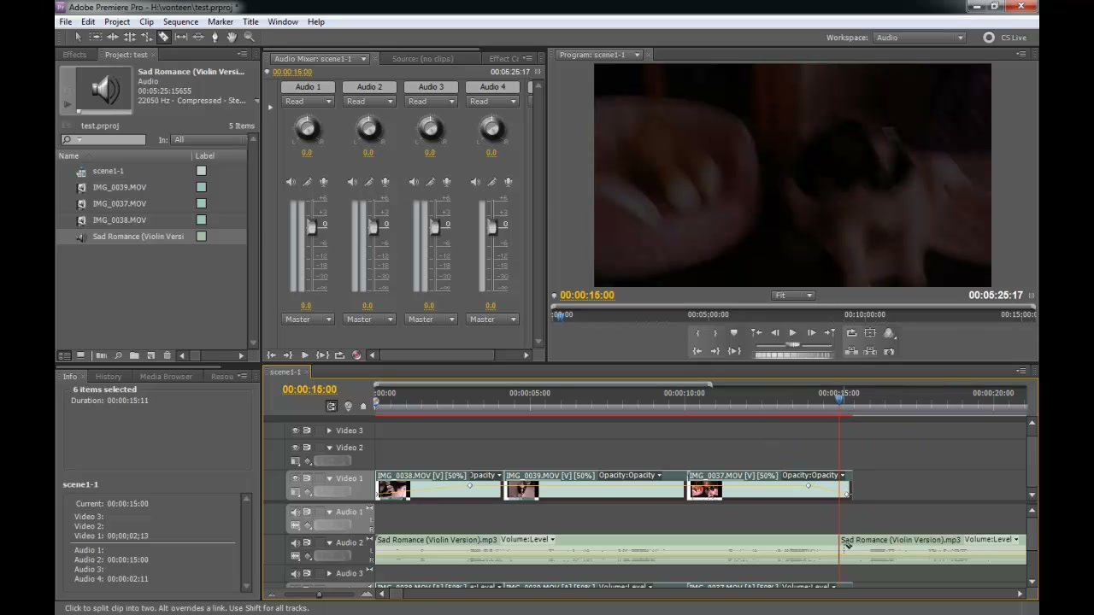Open the File menu
1094x615 pixels.
[65, 21]
